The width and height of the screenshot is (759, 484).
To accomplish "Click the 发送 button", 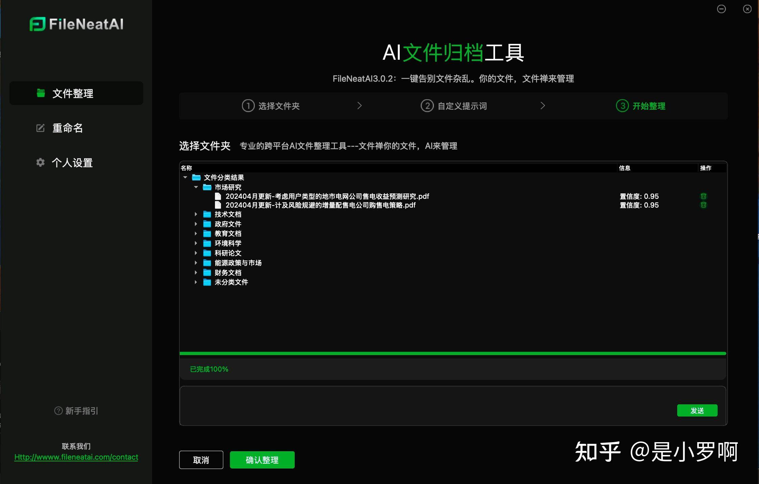I will 697,410.
